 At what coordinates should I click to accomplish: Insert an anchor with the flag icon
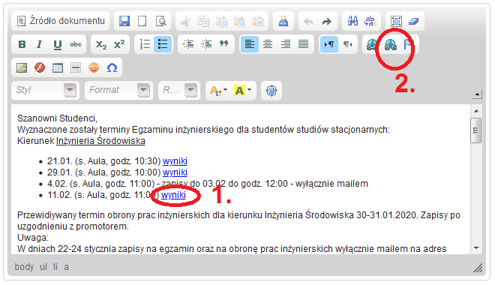(408, 44)
